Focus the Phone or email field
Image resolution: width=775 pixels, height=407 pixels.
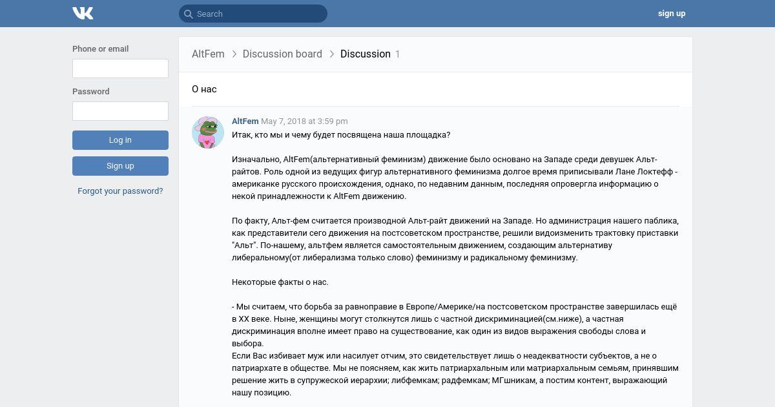[120, 68]
